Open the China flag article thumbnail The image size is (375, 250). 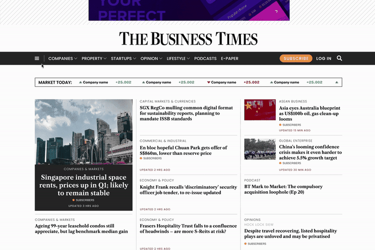260,110
